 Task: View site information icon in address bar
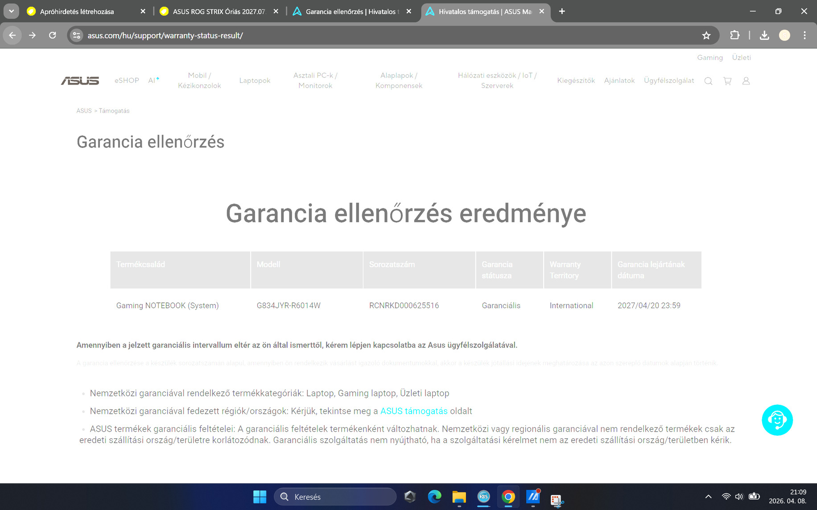coord(77,35)
